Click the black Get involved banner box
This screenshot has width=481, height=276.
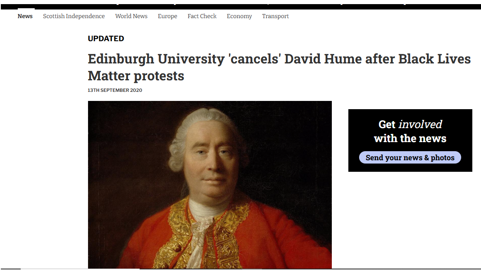click(x=410, y=140)
